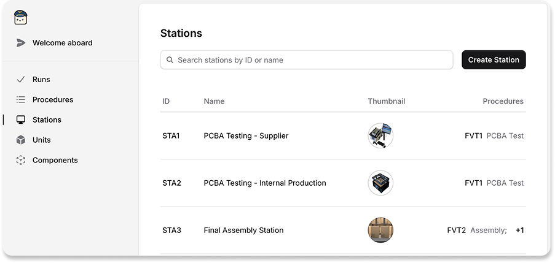This screenshot has width=555, height=263.
Task: Click the Create Station button
Action: coord(494,59)
